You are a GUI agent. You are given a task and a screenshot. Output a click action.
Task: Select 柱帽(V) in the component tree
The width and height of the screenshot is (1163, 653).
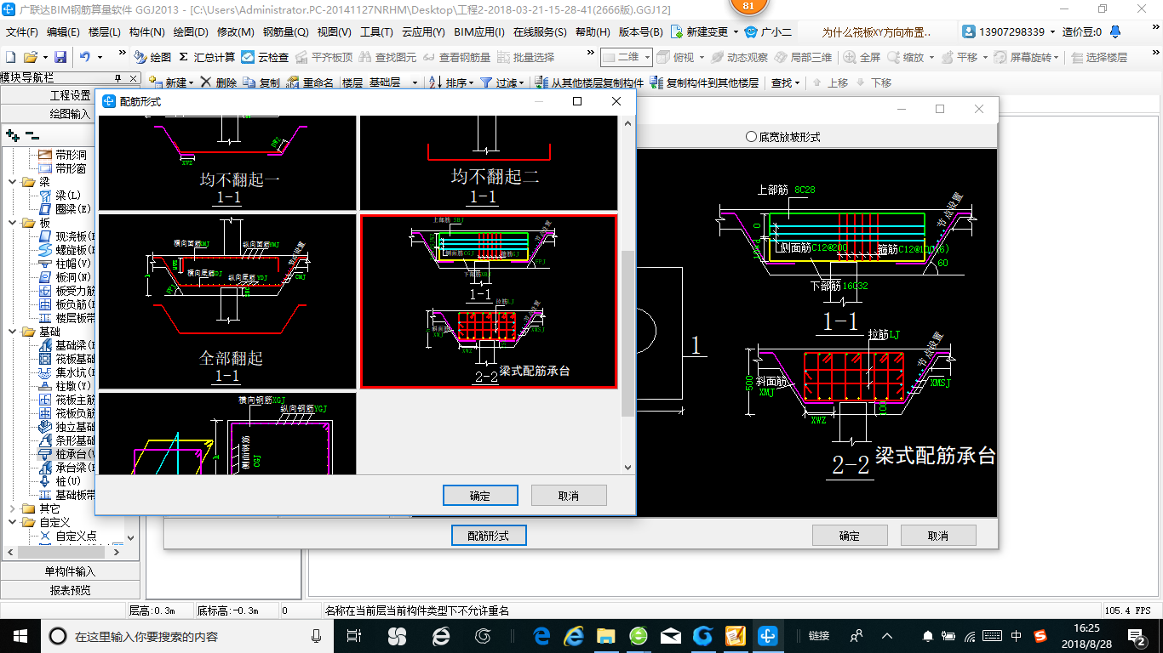point(66,264)
